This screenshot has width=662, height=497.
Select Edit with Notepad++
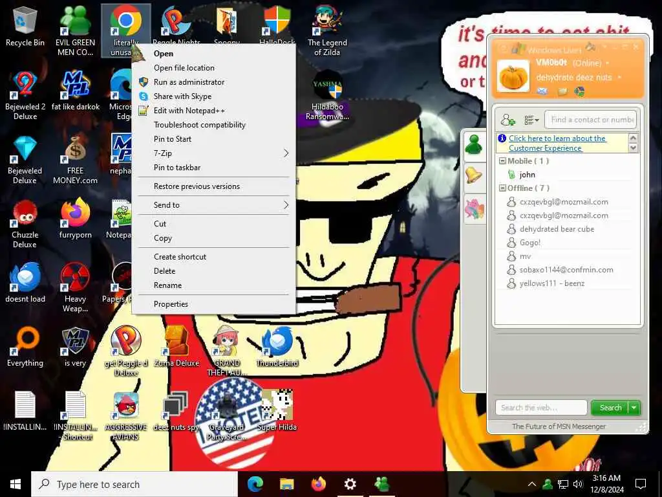(x=189, y=111)
